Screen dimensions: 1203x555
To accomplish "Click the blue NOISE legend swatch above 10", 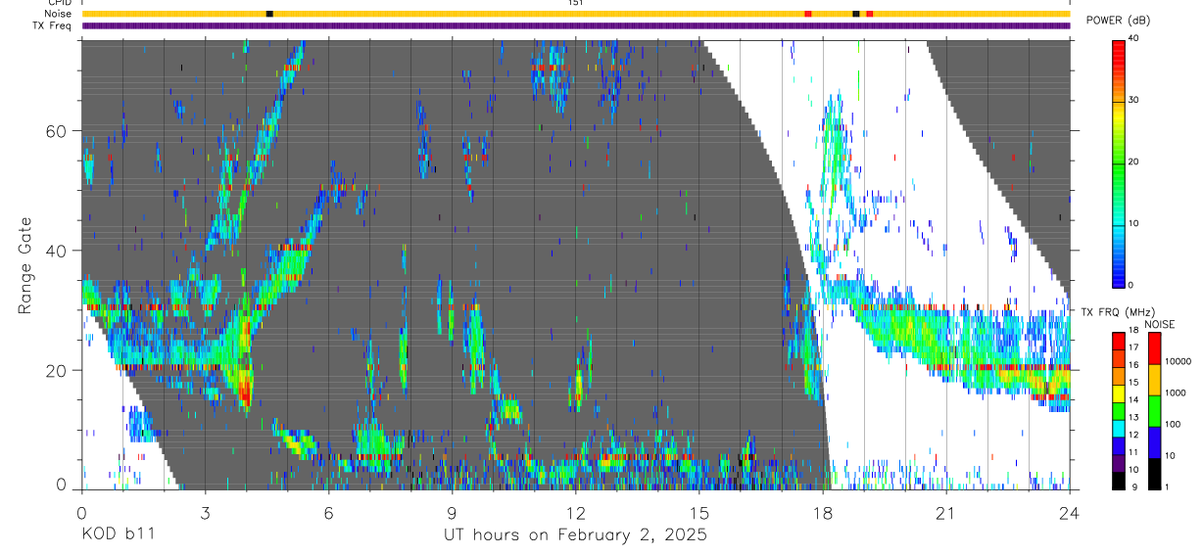I will point(1155,442).
